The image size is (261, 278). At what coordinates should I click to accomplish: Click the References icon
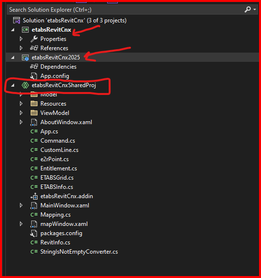34,48
